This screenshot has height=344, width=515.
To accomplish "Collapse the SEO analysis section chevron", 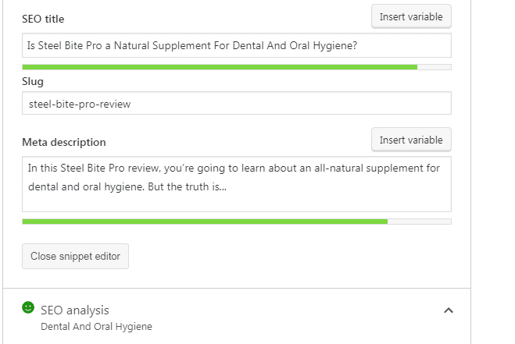I will tap(448, 310).
